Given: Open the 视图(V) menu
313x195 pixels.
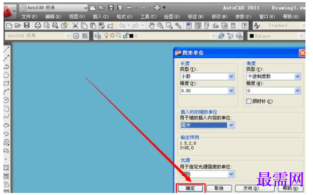Looking at the screenshot, I should [77, 17].
